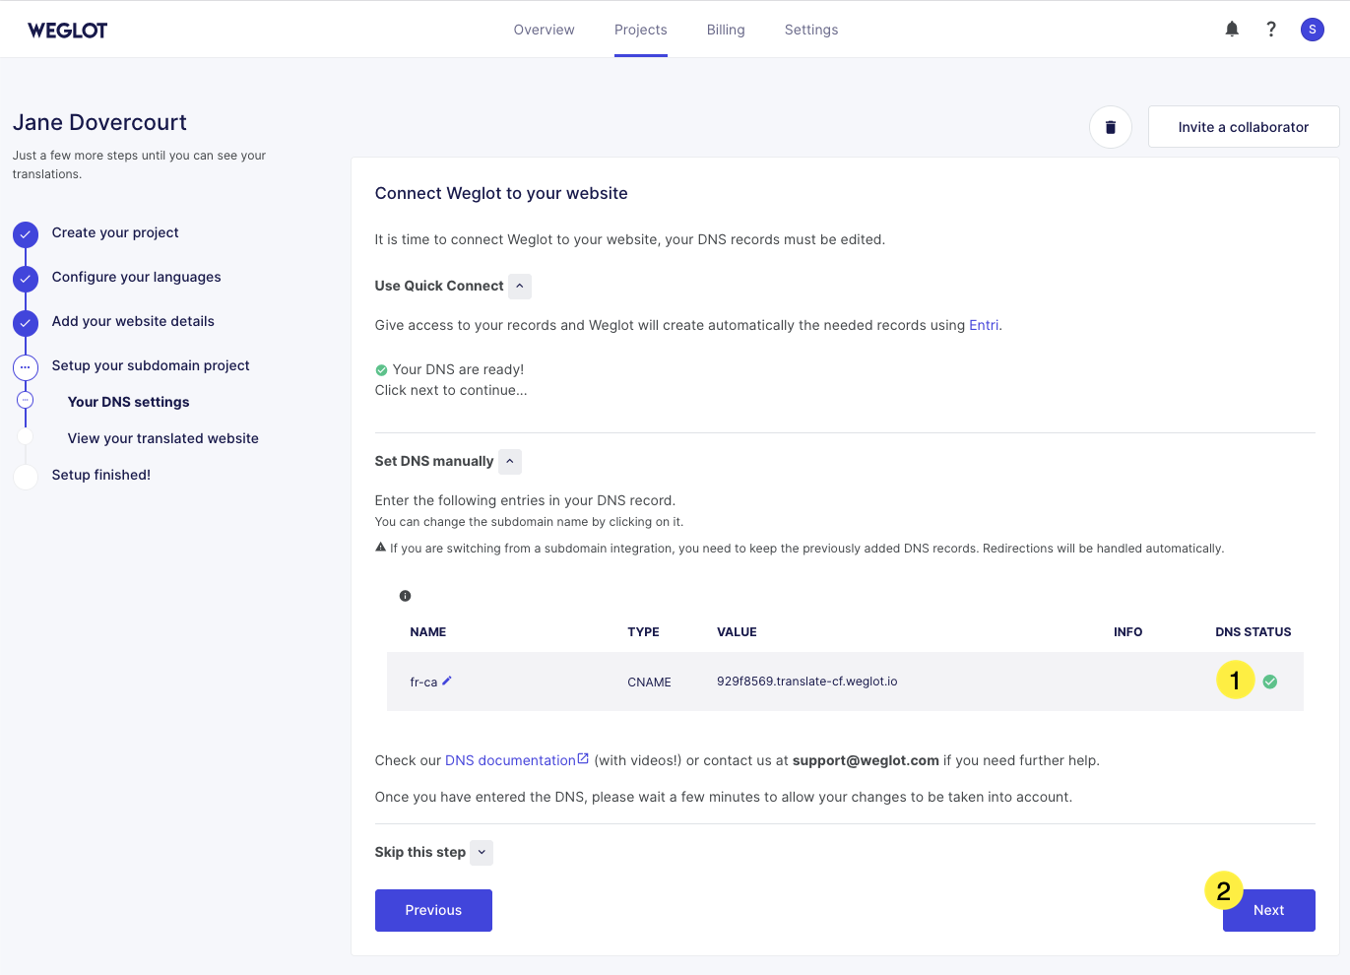Viewport: 1350px width, 975px height.
Task: Click the DNS STATUS column header
Action: (1253, 632)
